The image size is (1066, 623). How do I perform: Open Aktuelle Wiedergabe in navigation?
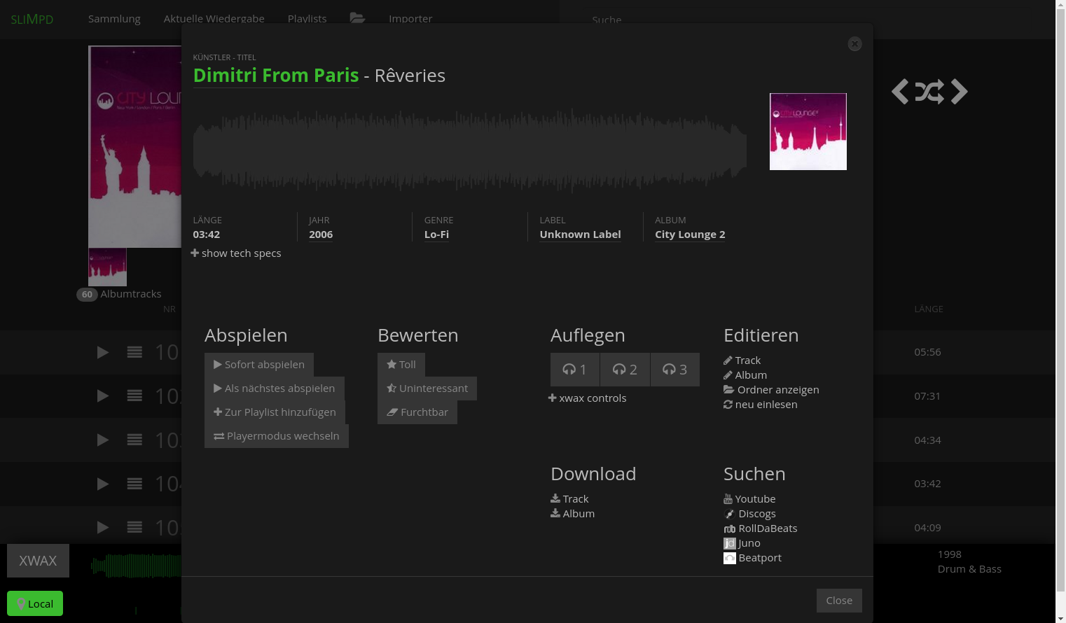click(x=214, y=19)
